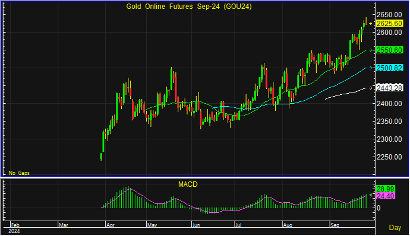The width and height of the screenshot is (410, 236).
Task: Click the 2350.00 price axis label
Action: point(389,122)
